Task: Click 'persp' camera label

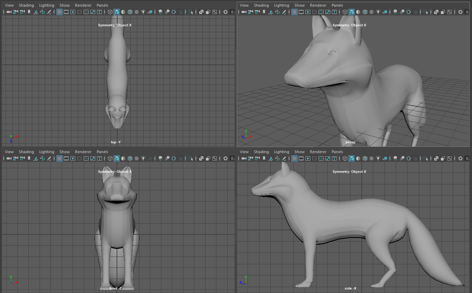Action: tap(350, 142)
